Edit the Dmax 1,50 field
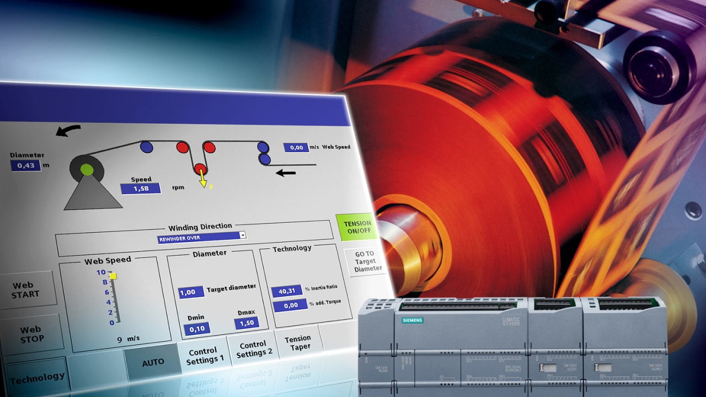Image resolution: width=706 pixels, height=397 pixels. pos(247,323)
